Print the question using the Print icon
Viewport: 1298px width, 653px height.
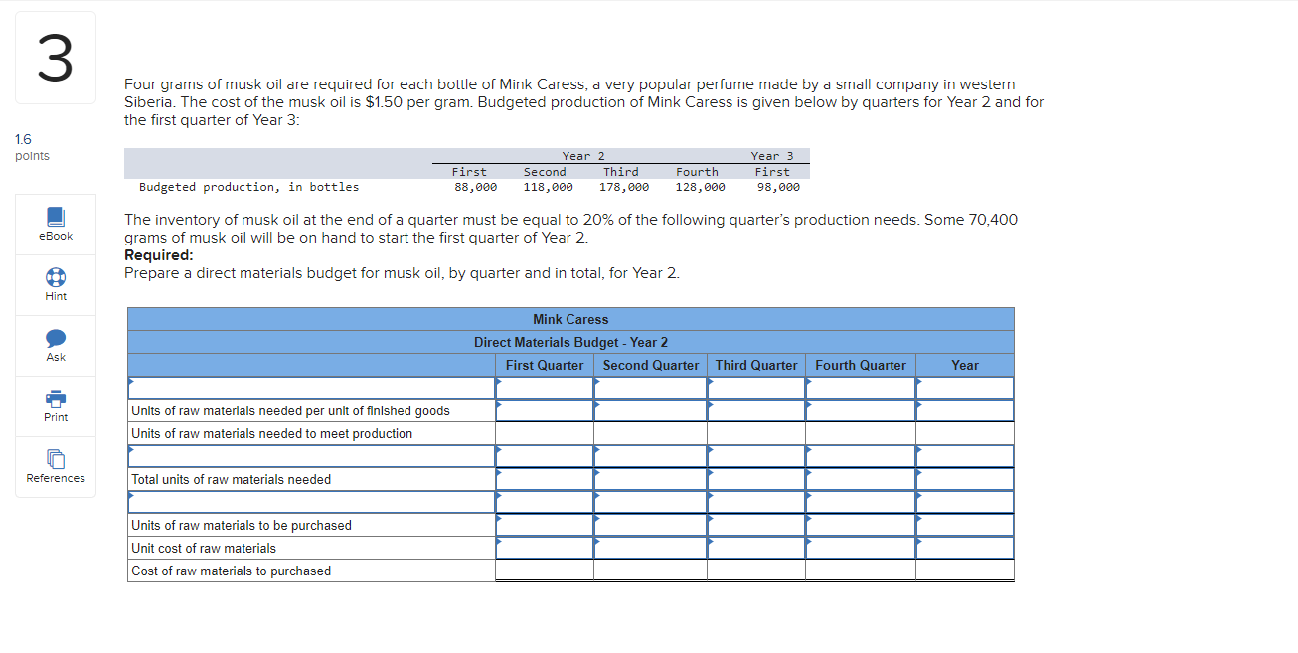(x=56, y=398)
